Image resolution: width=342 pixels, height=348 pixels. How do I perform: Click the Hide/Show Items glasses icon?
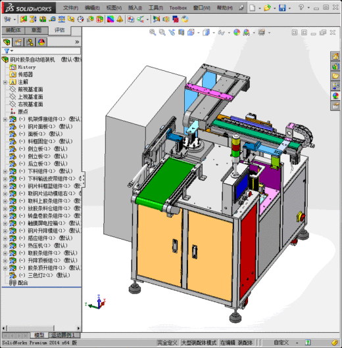[222, 32]
